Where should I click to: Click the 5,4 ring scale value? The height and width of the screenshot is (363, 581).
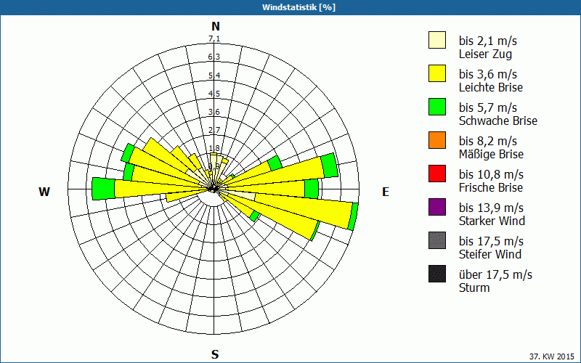(x=214, y=76)
